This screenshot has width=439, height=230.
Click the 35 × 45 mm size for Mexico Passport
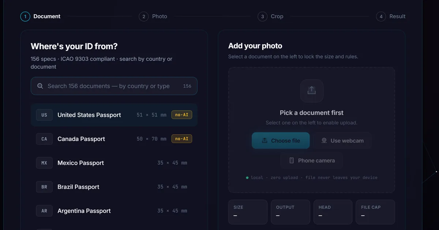pyautogui.click(x=172, y=163)
